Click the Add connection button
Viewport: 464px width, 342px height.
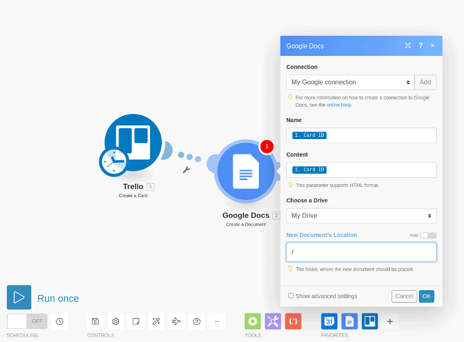tap(425, 82)
